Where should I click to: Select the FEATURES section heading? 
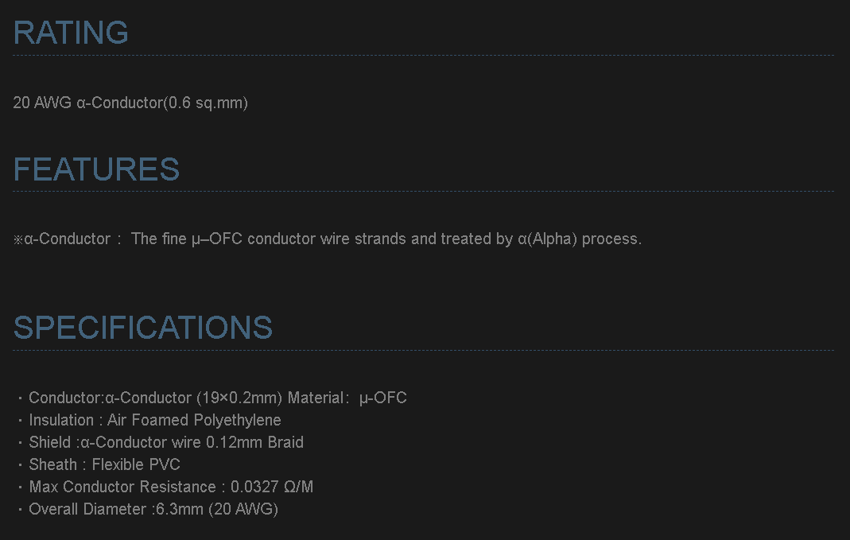(x=96, y=169)
